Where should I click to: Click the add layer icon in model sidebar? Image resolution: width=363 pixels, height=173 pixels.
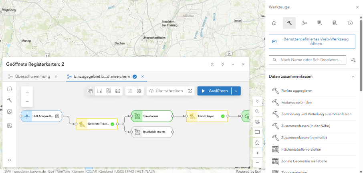point(10,89)
